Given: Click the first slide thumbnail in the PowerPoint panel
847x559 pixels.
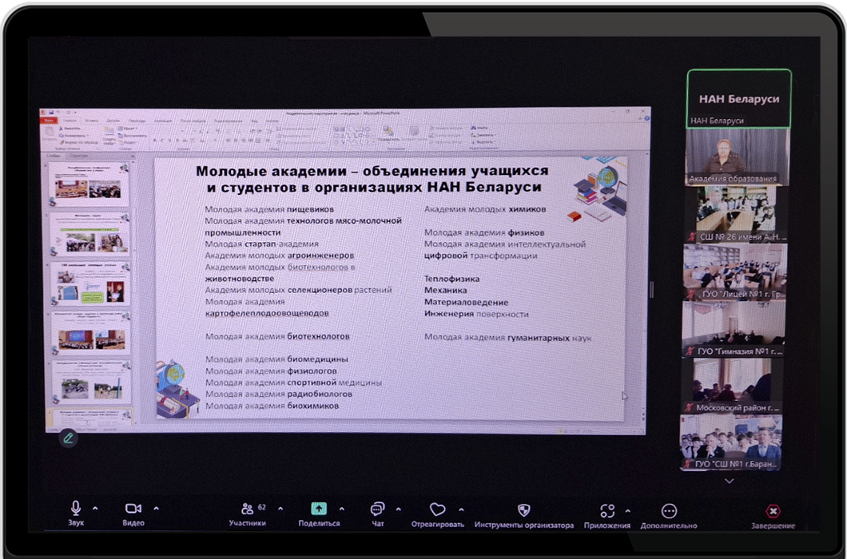Looking at the screenshot, I should pyautogui.click(x=89, y=184).
